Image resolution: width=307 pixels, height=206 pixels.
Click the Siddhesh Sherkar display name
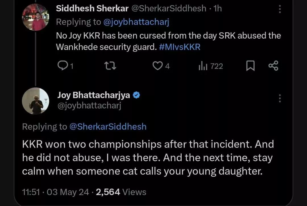tap(92, 9)
